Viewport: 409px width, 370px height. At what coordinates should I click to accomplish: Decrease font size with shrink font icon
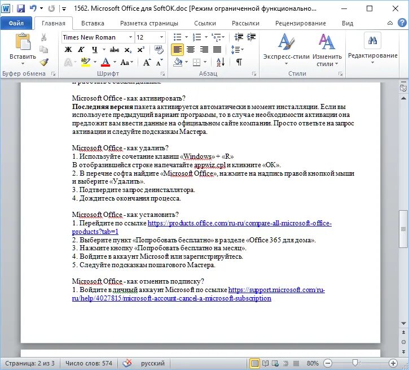159,62
